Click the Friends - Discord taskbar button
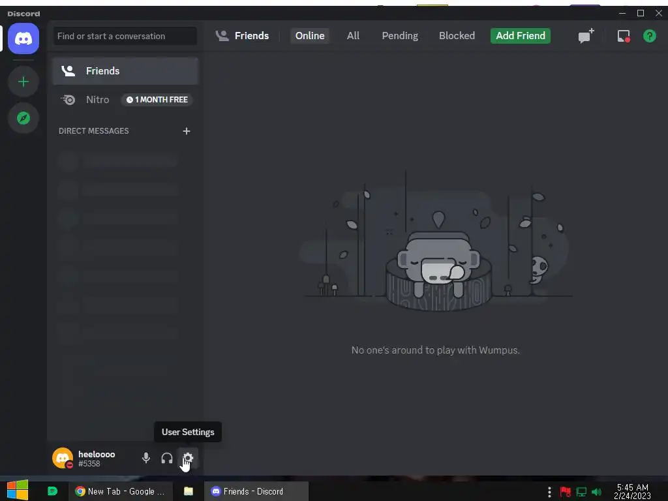This screenshot has height=501, width=668. click(x=256, y=491)
